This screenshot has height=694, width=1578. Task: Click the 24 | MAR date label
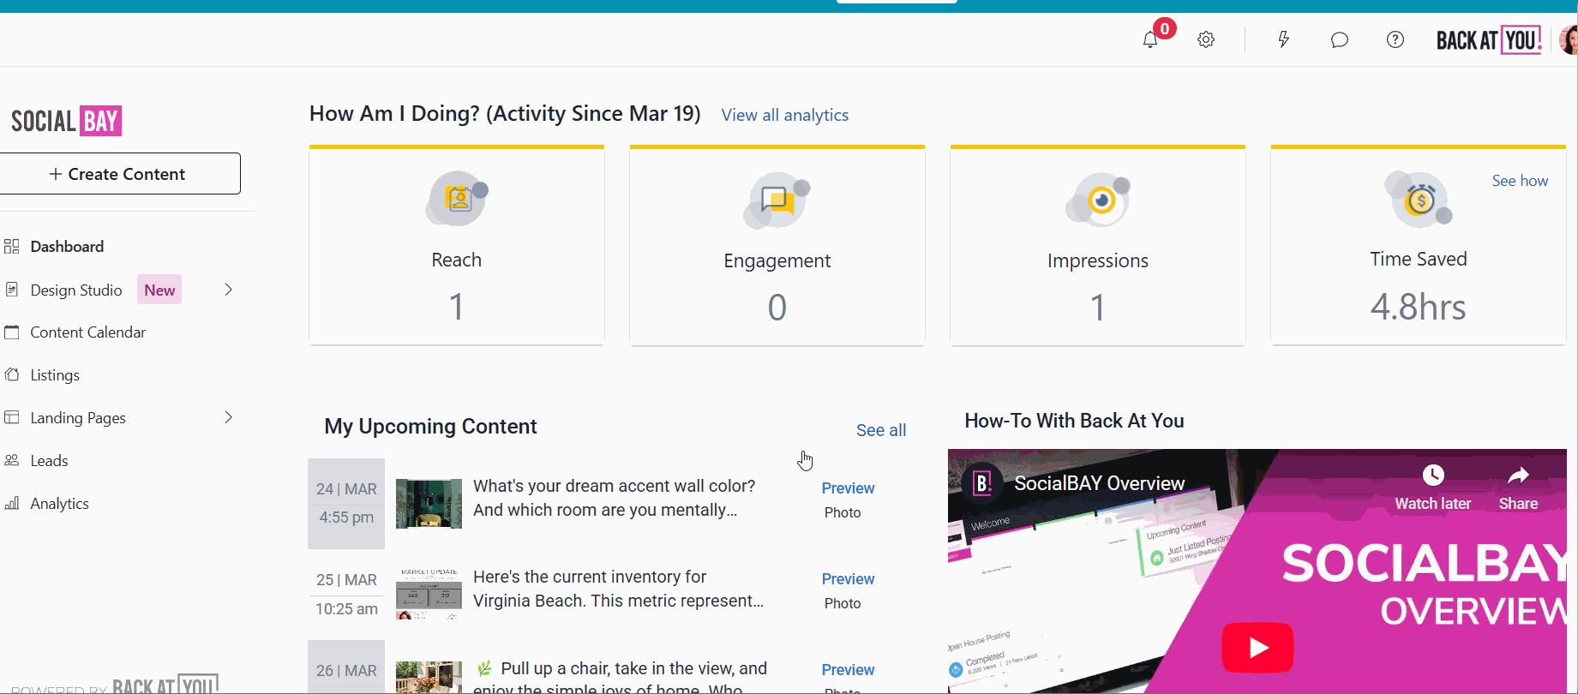click(346, 489)
